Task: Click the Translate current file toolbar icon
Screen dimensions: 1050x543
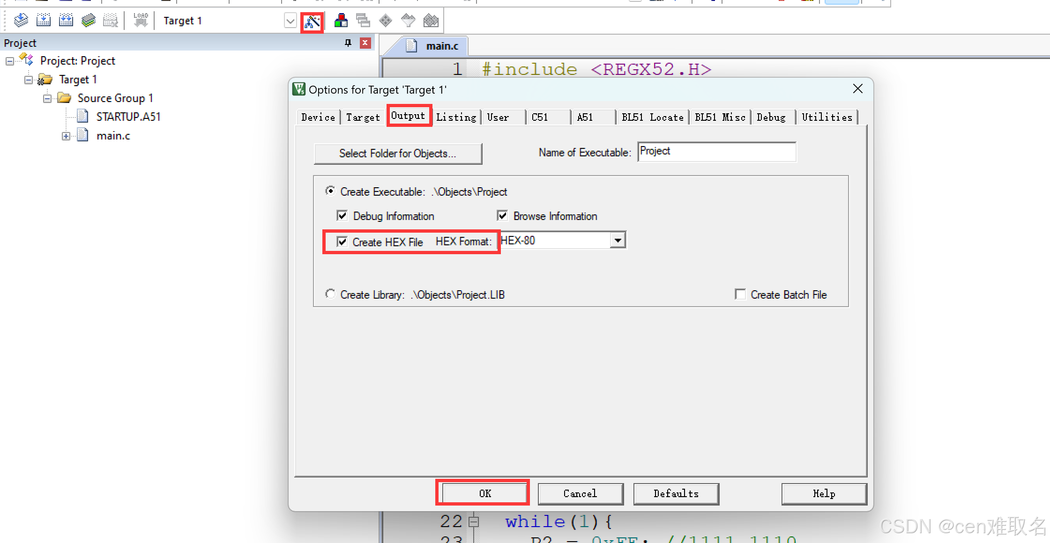Action: coord(21,21)
